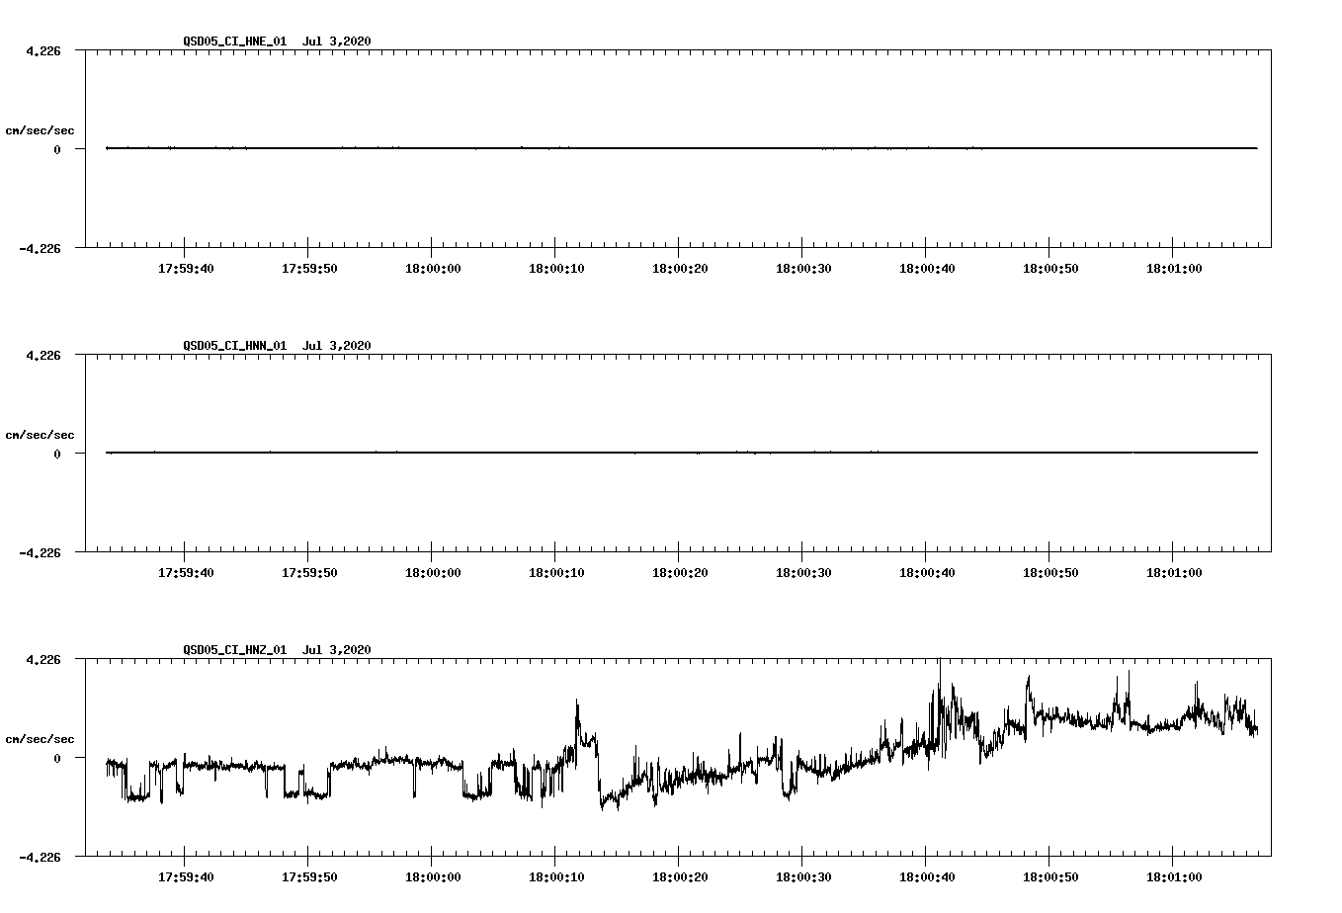The height and width of the screenshot is (913, 1342).
Task: Pick 18:00:50 time label under HNZ plot
Action: (1050, 876)
